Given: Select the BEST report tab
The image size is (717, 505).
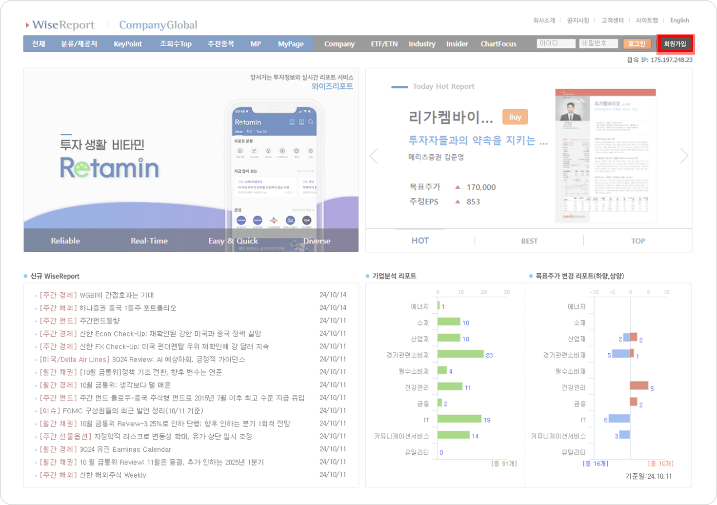Looking at the screenshot, I should click(529, 241).
